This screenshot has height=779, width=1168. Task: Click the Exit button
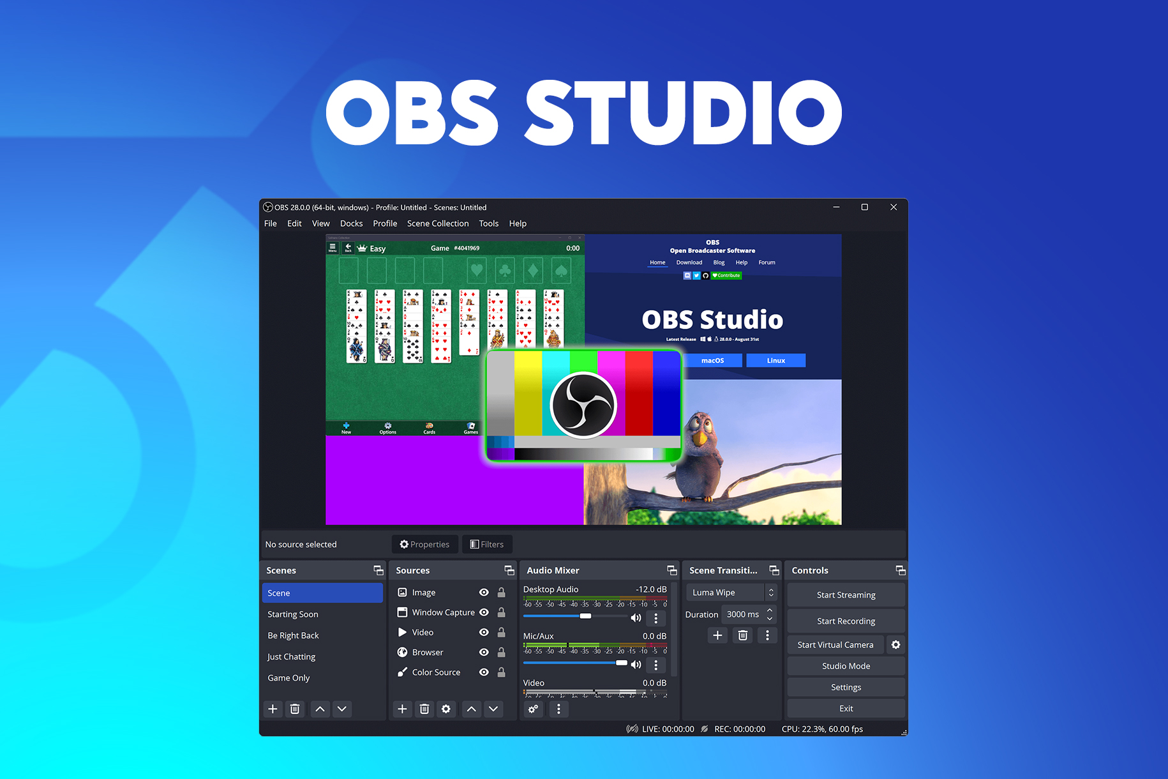(x=846, y=709)
